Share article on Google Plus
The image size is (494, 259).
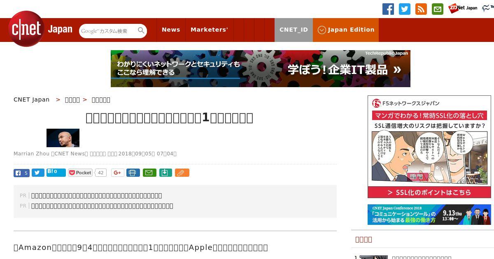(x=118, y=173)
